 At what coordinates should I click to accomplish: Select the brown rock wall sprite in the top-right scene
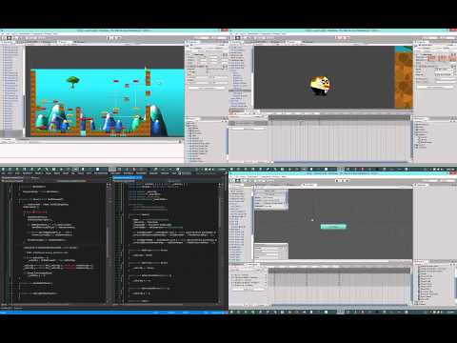[404, 79]
